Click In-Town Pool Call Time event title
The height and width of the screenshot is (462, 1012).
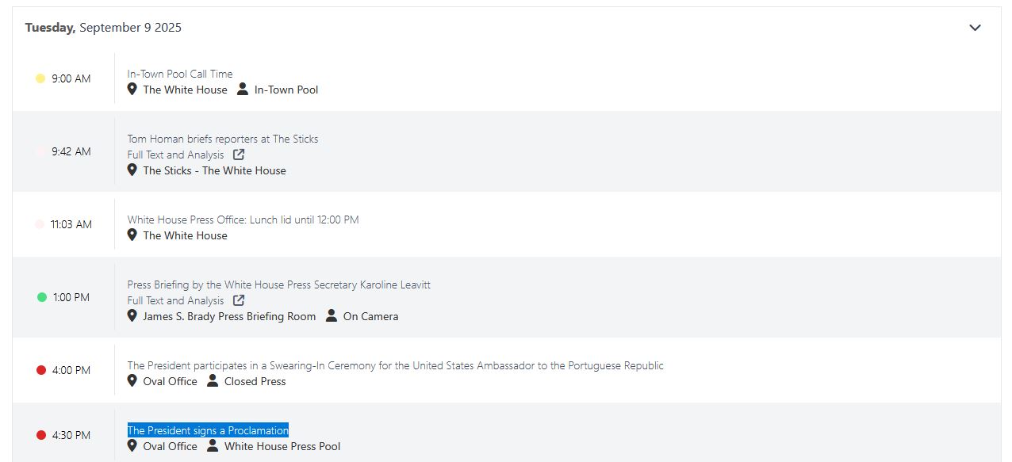point(180,74)
